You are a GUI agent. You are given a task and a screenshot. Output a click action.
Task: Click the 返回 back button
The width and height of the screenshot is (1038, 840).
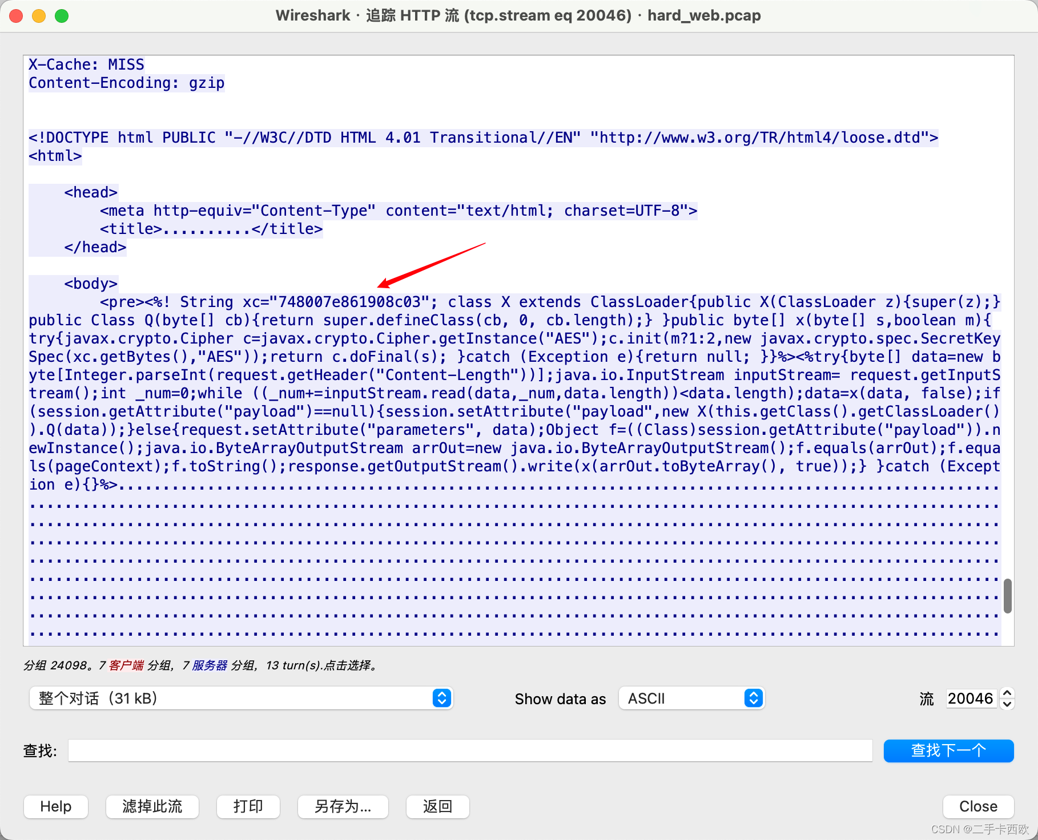click(438, 806)
